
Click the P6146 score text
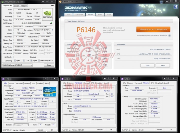86,30
